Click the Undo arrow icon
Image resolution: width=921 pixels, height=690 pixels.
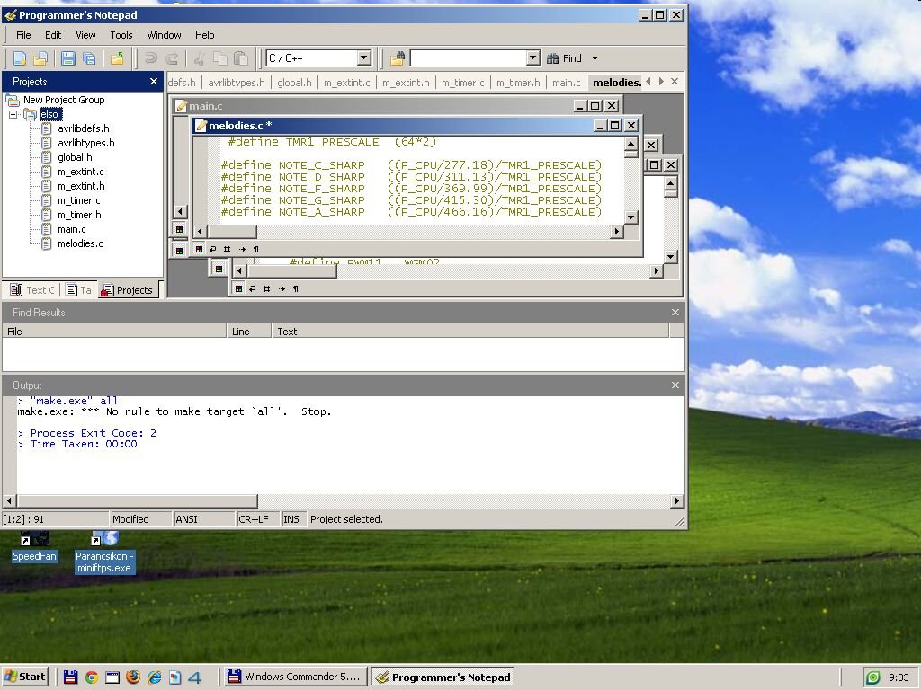[150, 58]
